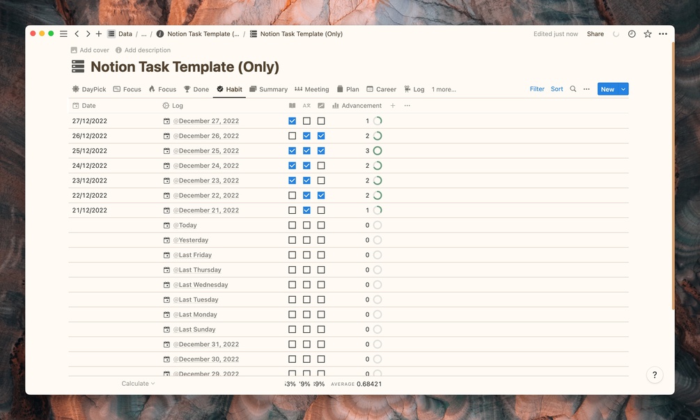Switch to the DayPick view tab
700x420 pixels.
(x=89, y=89)
